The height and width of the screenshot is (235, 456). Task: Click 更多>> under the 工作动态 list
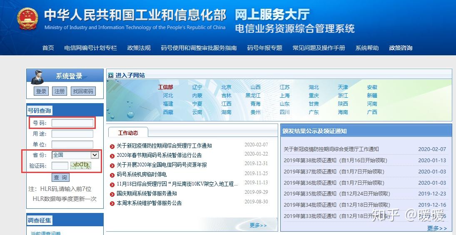pos(258,225)
